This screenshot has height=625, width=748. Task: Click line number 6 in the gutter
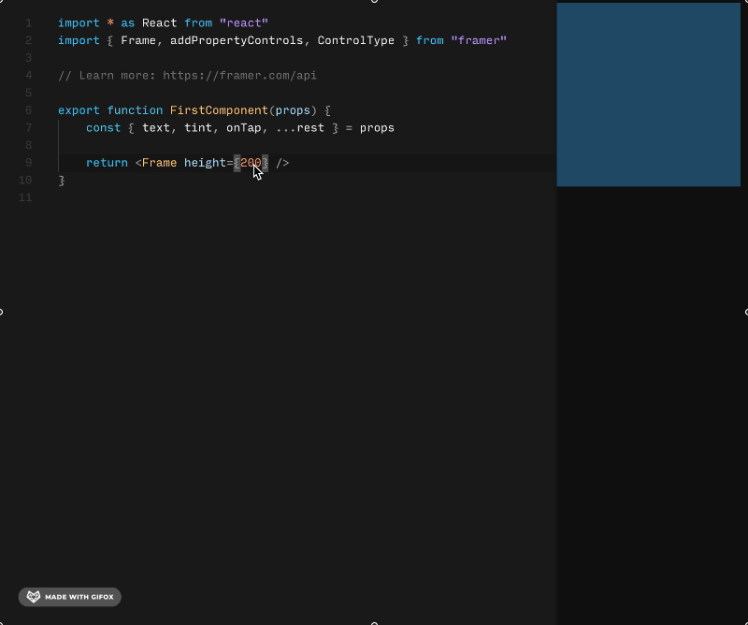point(29,110)
